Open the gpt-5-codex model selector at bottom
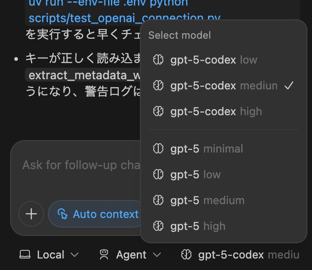312x270 pixels. click(x=240, y=255)
